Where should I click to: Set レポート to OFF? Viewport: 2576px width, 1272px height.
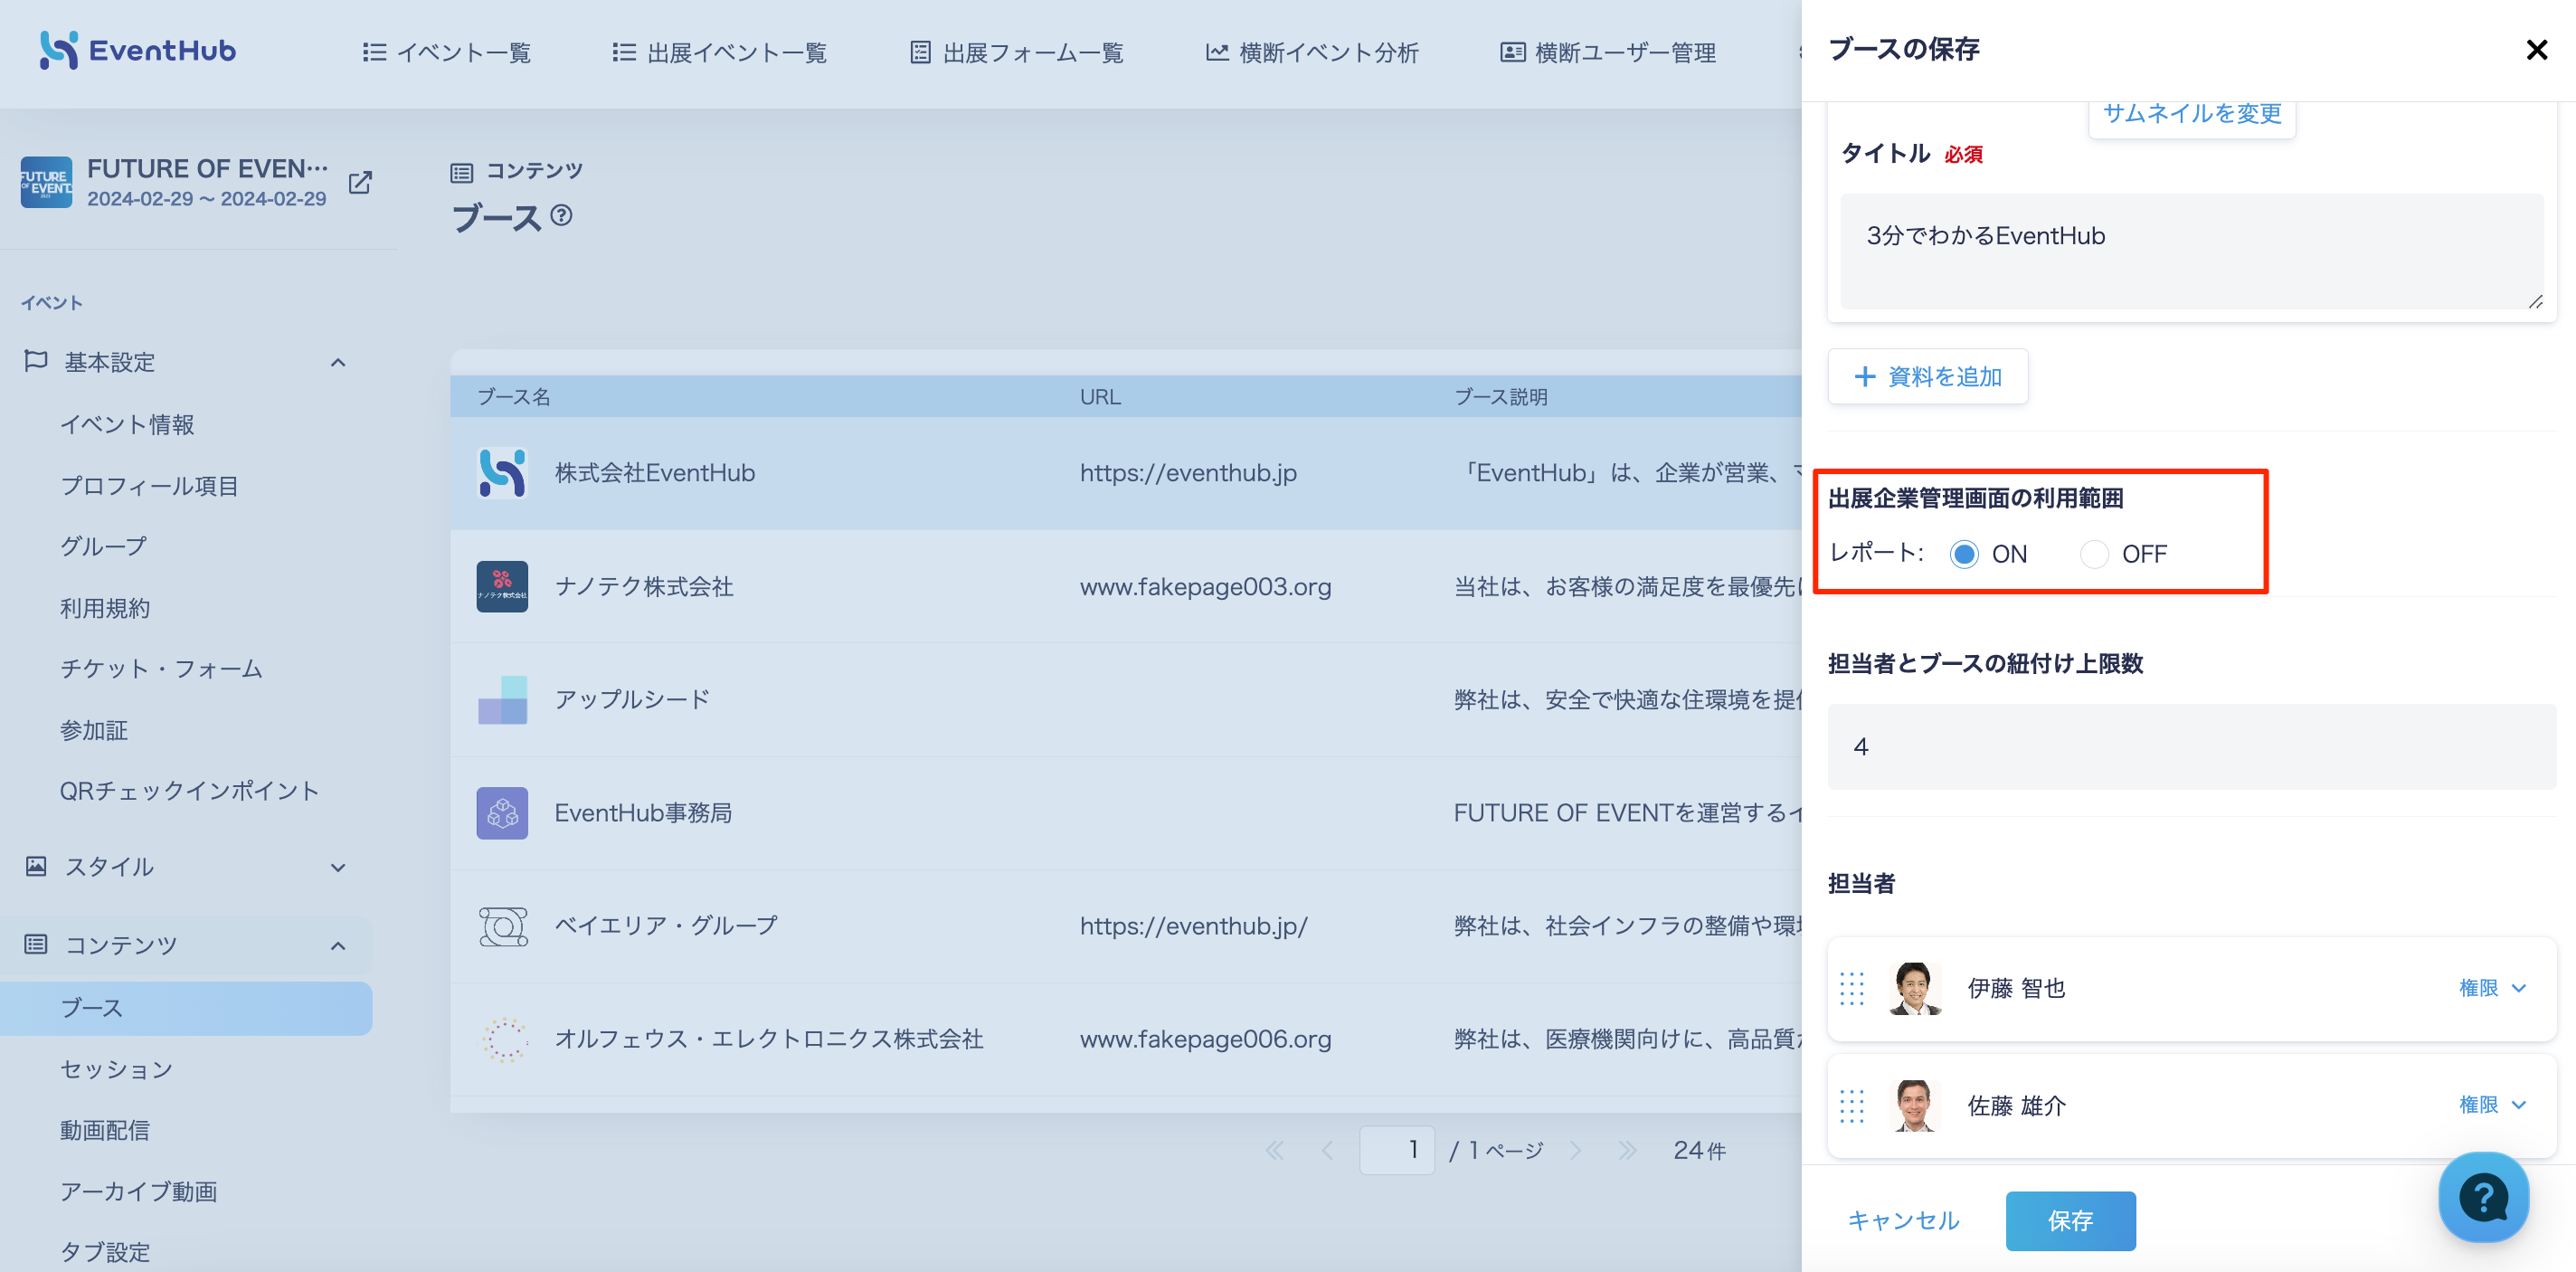[x=2094, y=554]
